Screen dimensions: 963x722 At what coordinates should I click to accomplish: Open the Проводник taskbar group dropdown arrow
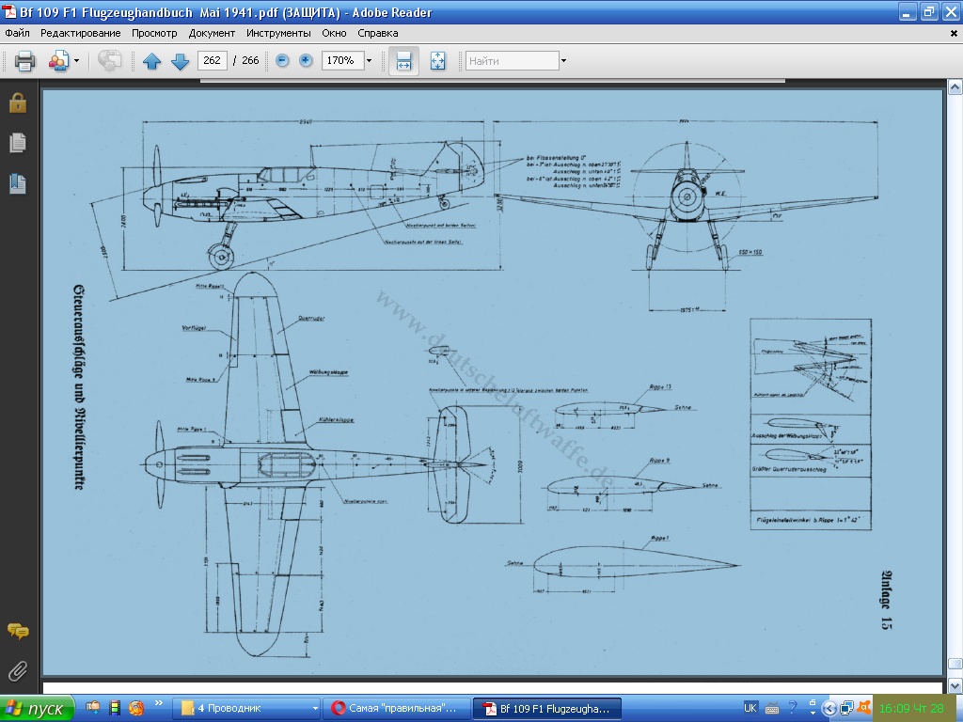click(315, 709)
